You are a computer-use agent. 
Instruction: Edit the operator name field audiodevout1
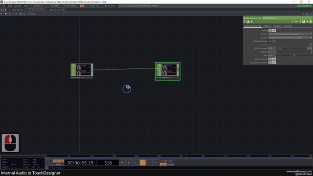coord(287,18)
